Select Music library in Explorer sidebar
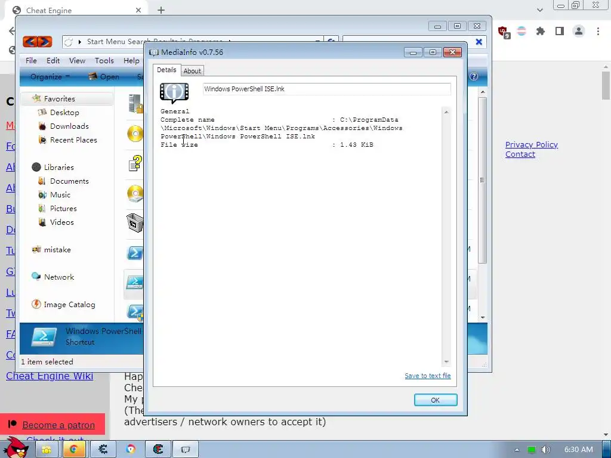This screenshot has width=611, height=458. [x=60, y=195]
